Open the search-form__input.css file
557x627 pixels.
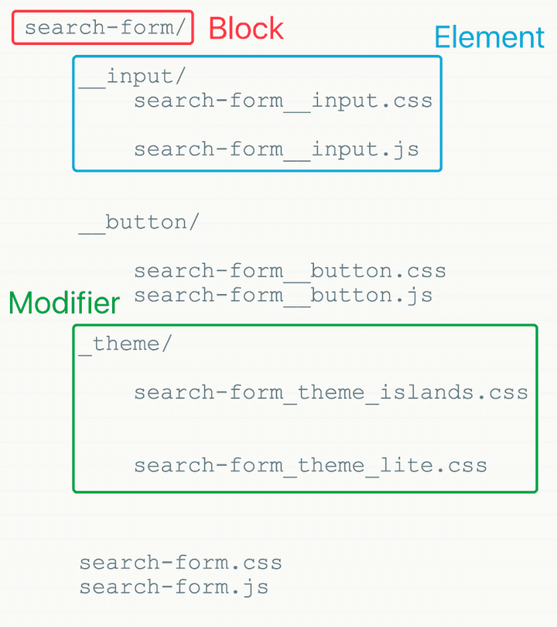tap(282, 101)
